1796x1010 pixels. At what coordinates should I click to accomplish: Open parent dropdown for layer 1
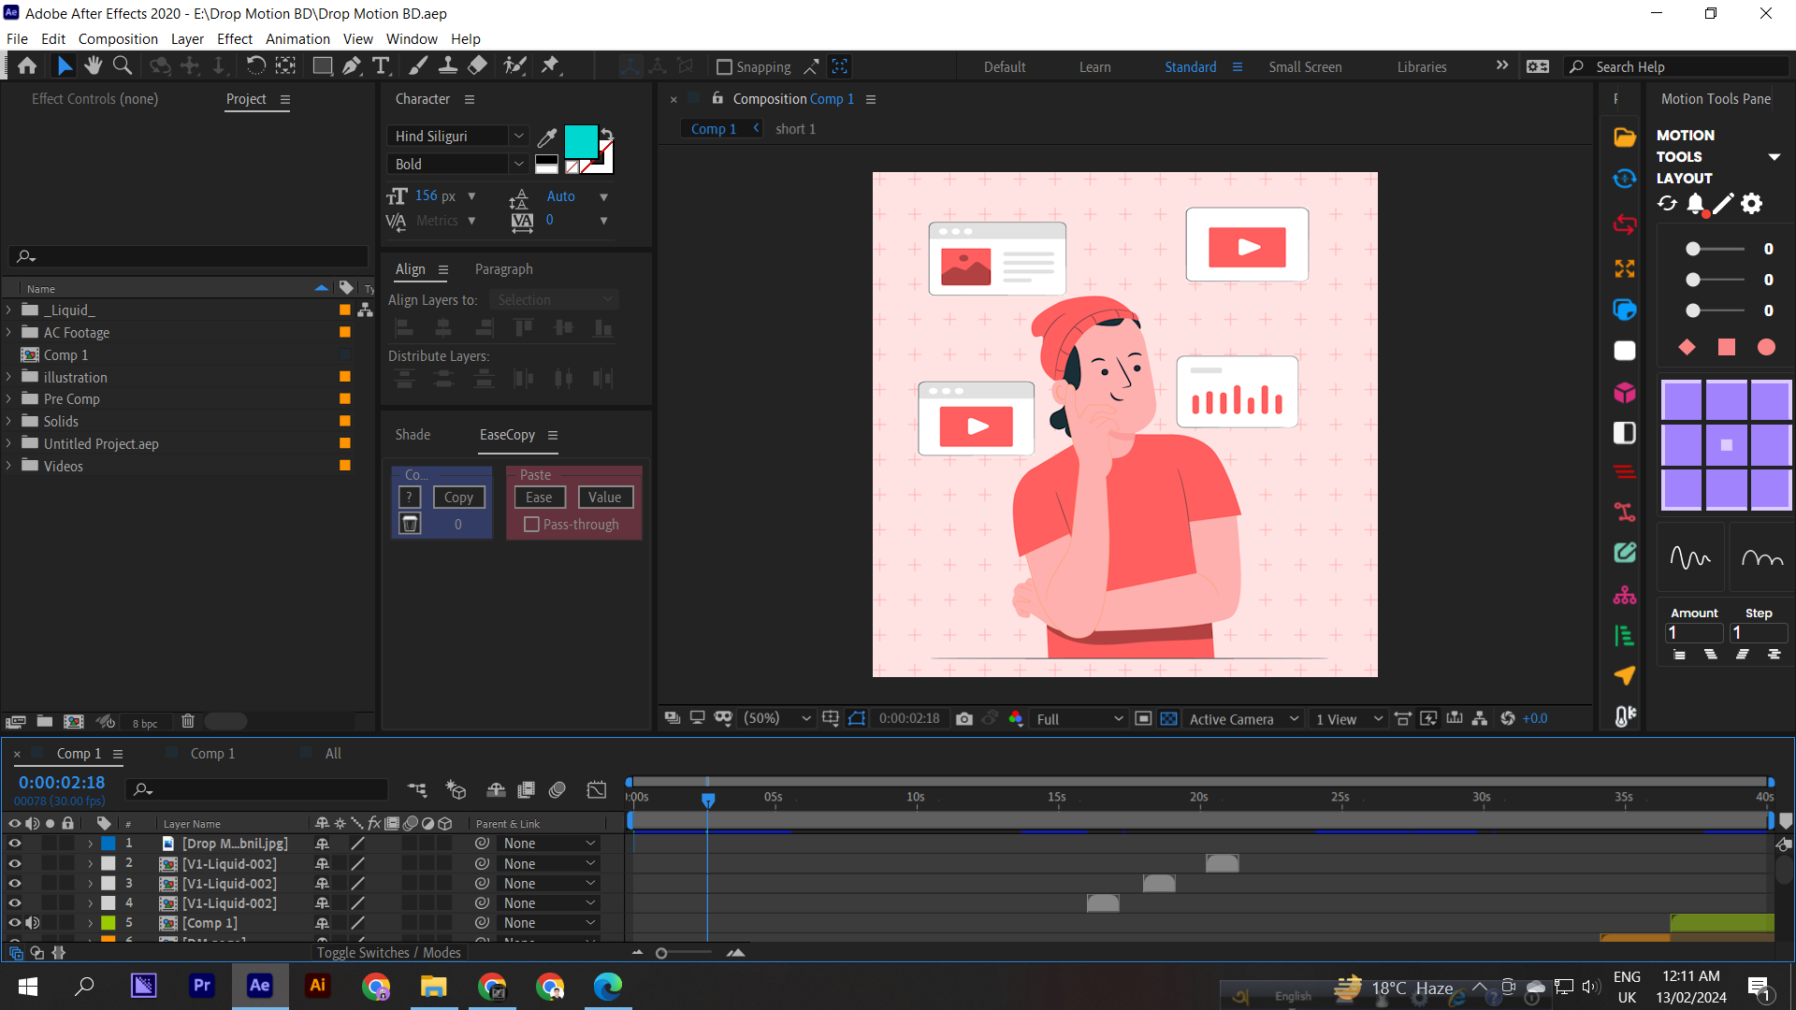[549, 844]
